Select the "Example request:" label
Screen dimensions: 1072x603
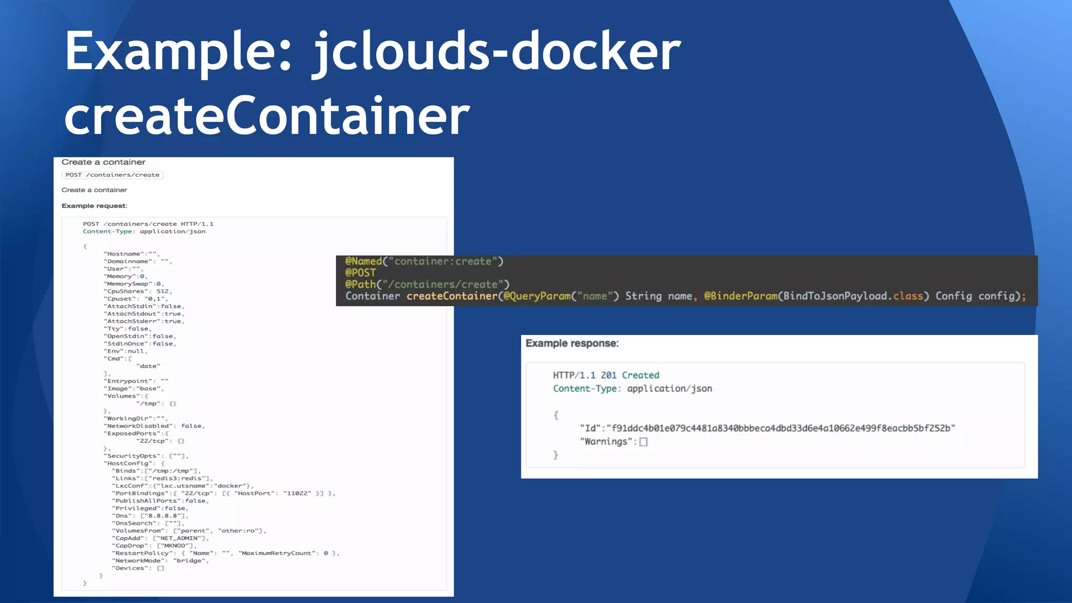[94, 206]
